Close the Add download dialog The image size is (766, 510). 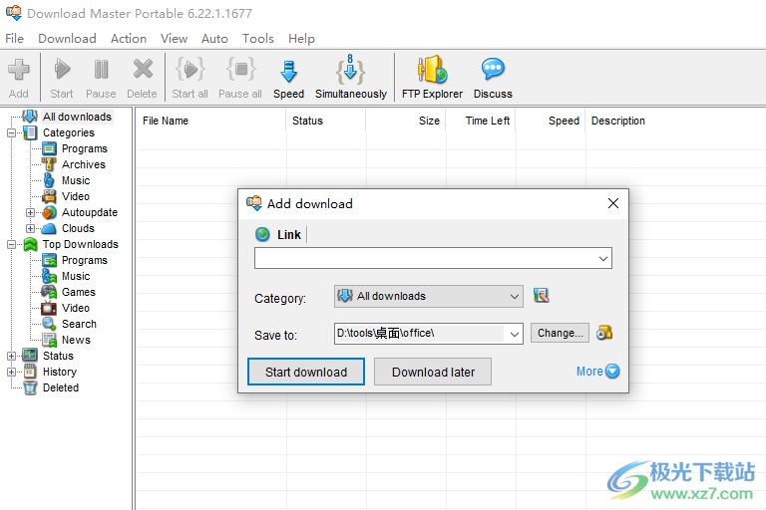[613, 203]
